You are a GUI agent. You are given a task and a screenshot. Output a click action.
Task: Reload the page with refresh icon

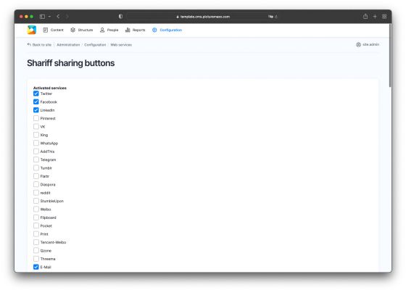pos(276,17)
